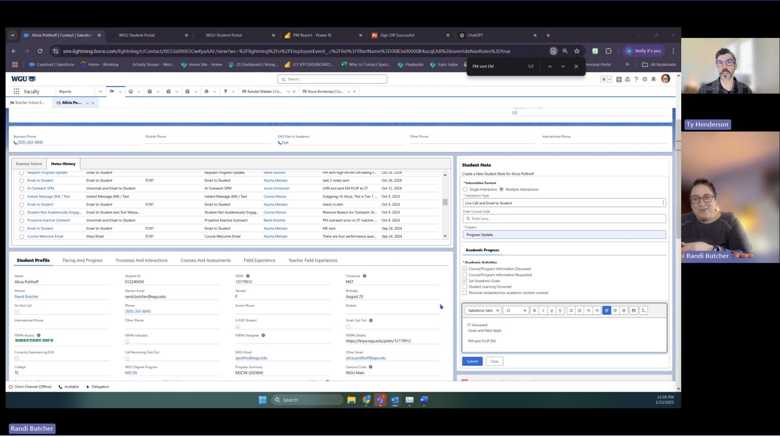Go to next find-in-page match
The height and width of the screenshot is (437, 780).
tap(563, 66)
